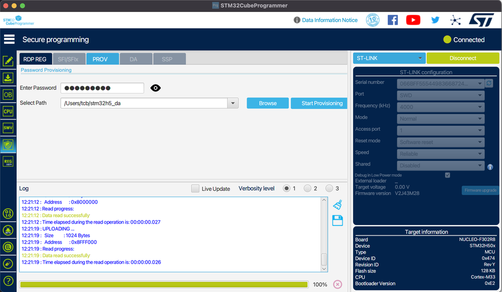Image resolution: width=502 pixels, height=292 pixels.
Task: Switch to SFI/SFIx tab
Action: [68, 59]
